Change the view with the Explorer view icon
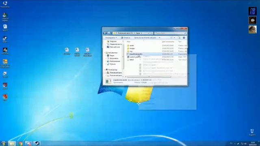 pos(171,38)
